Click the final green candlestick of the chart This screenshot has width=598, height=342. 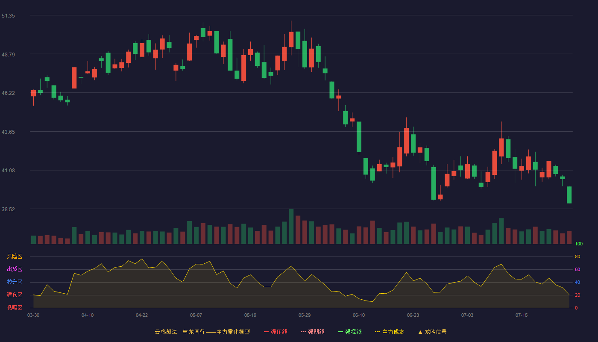(569, 195)
